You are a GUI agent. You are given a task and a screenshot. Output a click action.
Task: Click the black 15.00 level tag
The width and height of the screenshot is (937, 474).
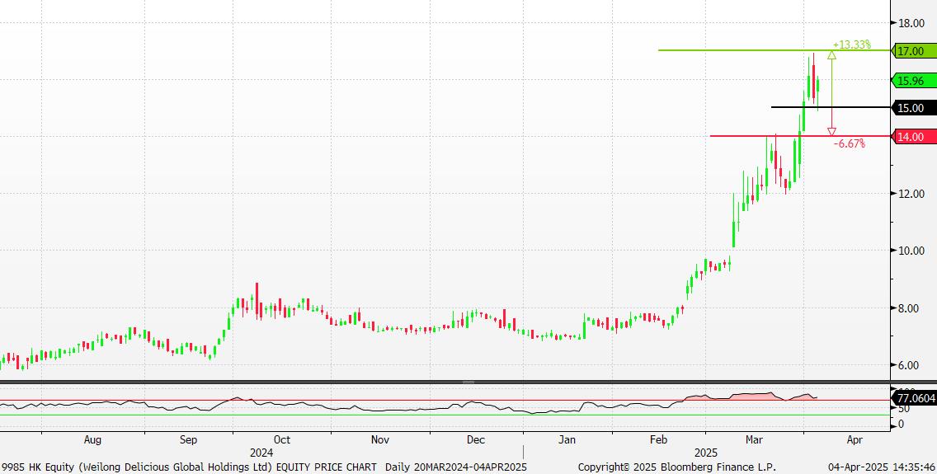[913, 108]
